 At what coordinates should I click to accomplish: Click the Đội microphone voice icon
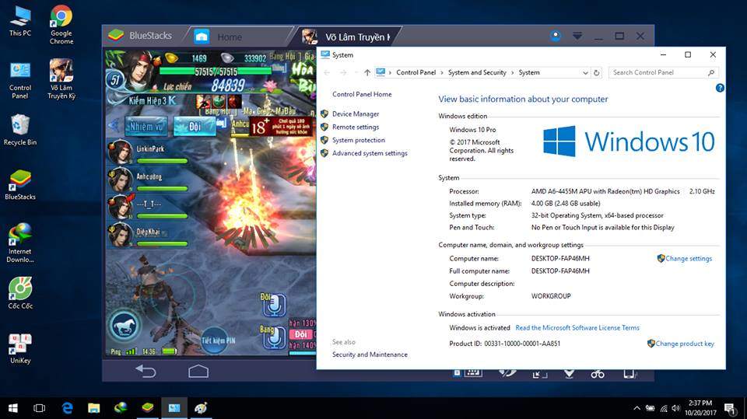[x=272, y=304]
